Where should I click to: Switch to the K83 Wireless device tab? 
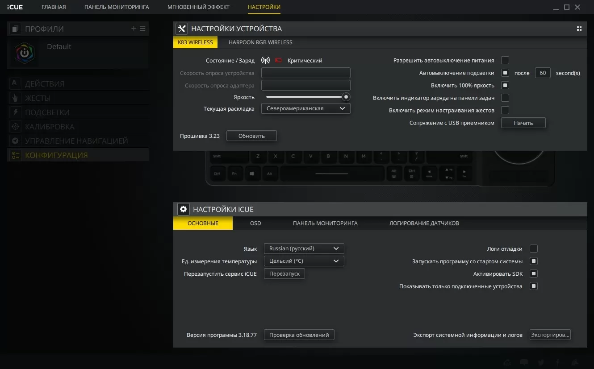click(195, 42)
